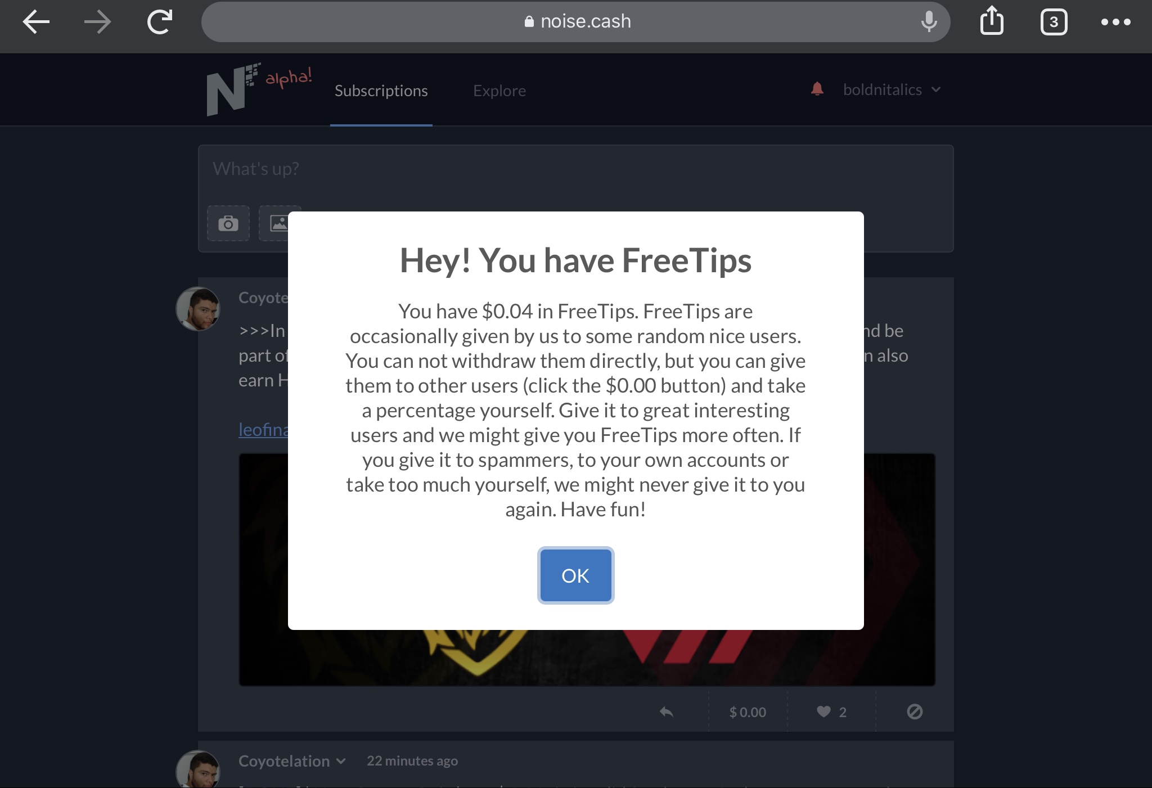Open the tab switcher showing 3 tabs
Image resolution: width=1152 pixels, height=788 pixels.
pos(1054,22)
